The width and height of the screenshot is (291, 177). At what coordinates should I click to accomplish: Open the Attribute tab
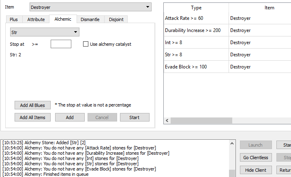click(x=36, y=19)
